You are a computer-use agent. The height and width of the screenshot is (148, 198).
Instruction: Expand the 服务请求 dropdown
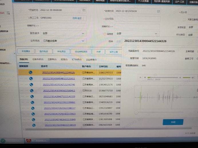[x=83, y=33]
